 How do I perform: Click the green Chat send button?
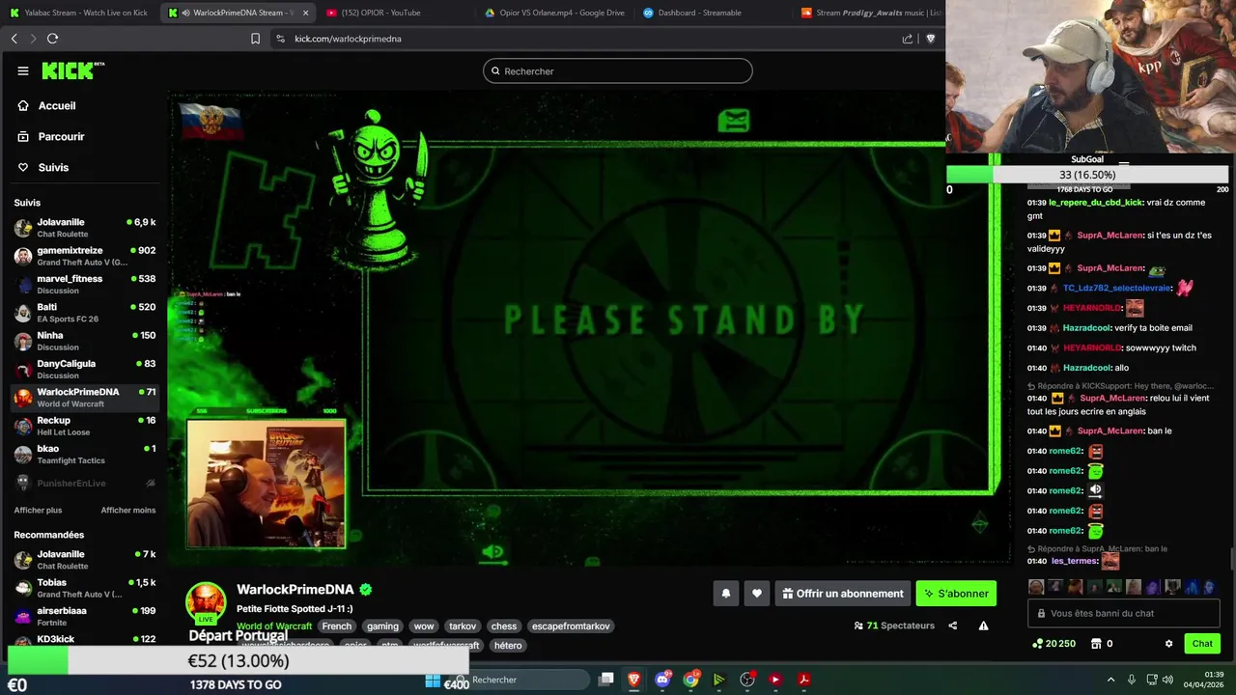click(x=1202, y=644)
